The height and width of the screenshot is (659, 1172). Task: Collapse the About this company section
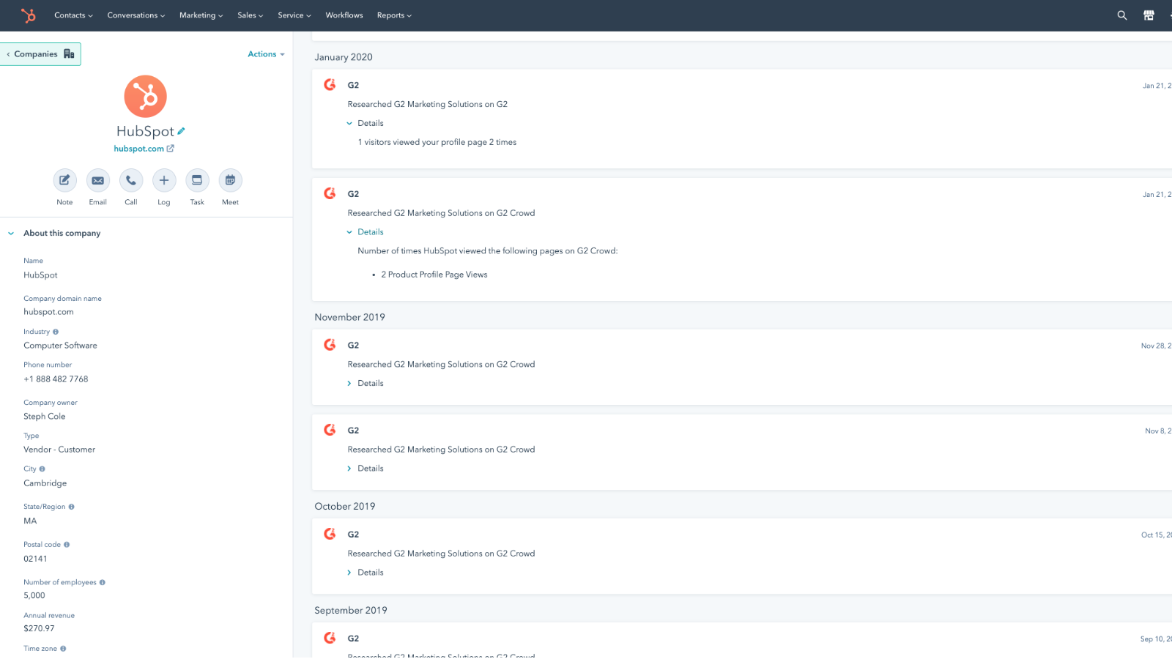11,234
